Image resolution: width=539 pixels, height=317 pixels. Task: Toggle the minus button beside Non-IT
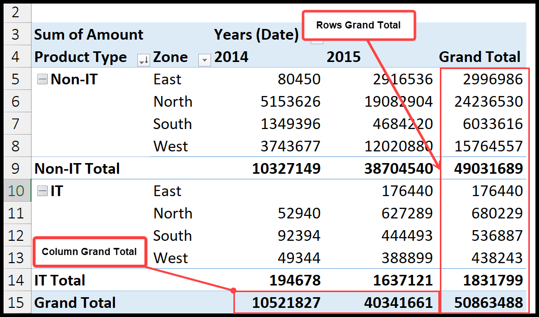42,79
